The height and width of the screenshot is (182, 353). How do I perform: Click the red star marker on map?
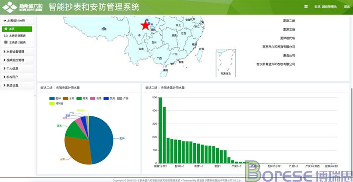pos(145,25)
